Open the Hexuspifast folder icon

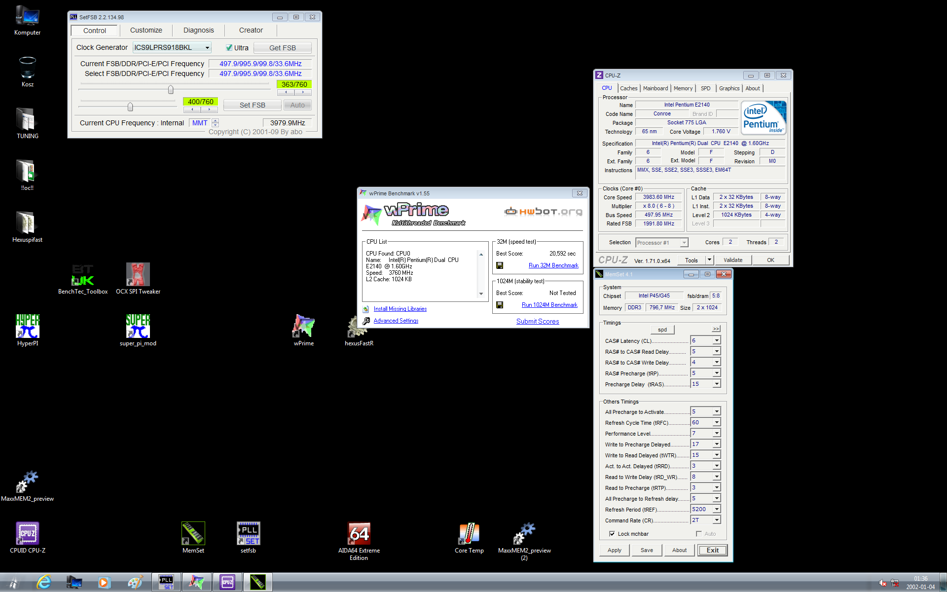tap(27, 227)
